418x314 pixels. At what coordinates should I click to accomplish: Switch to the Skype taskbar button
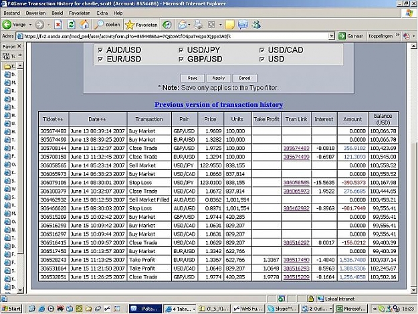coord(283,309)
